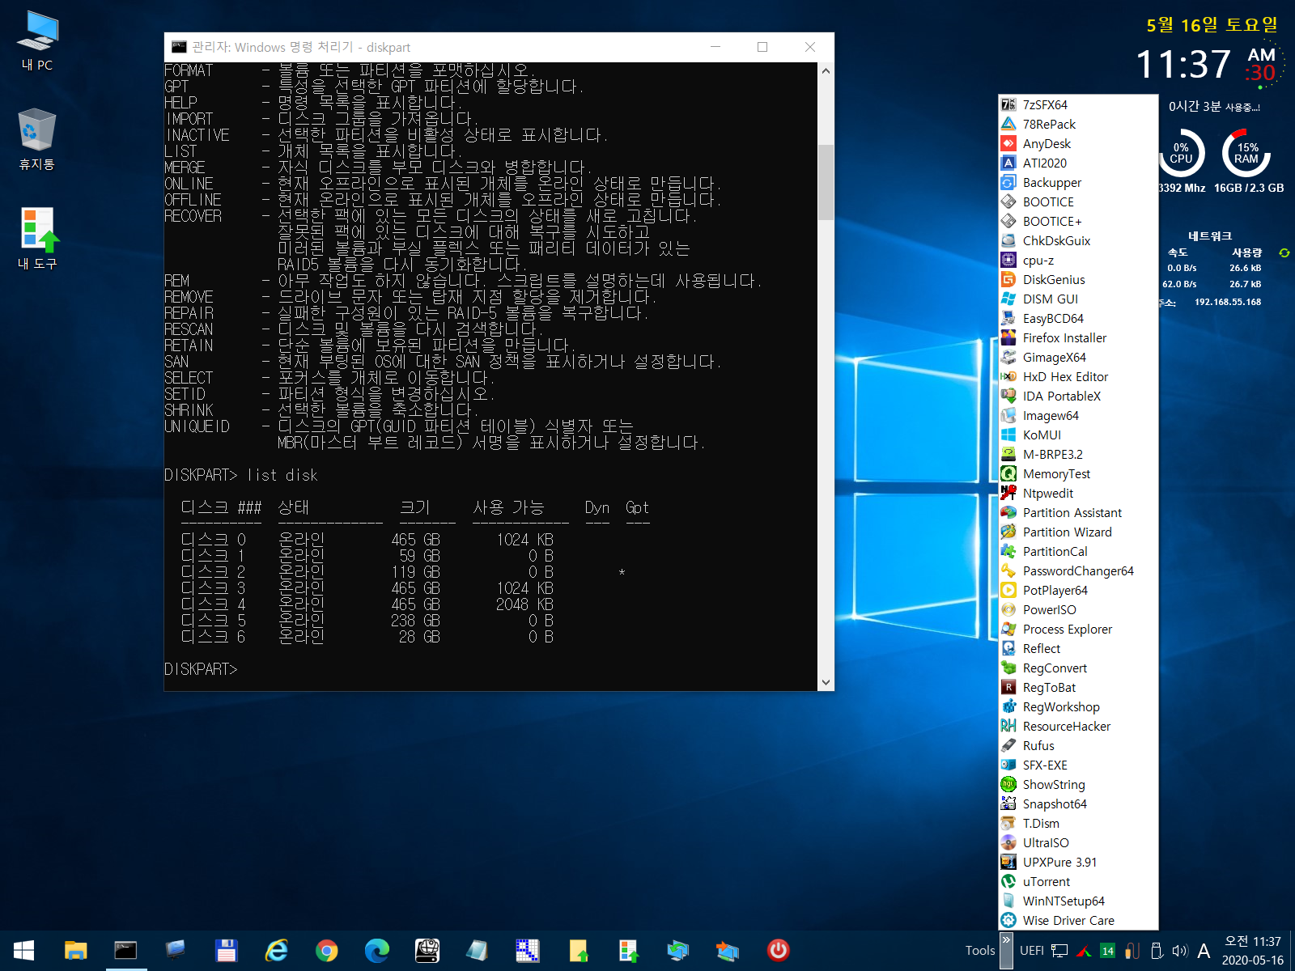Click the ChkDskGuix icon

[1008, 240]
